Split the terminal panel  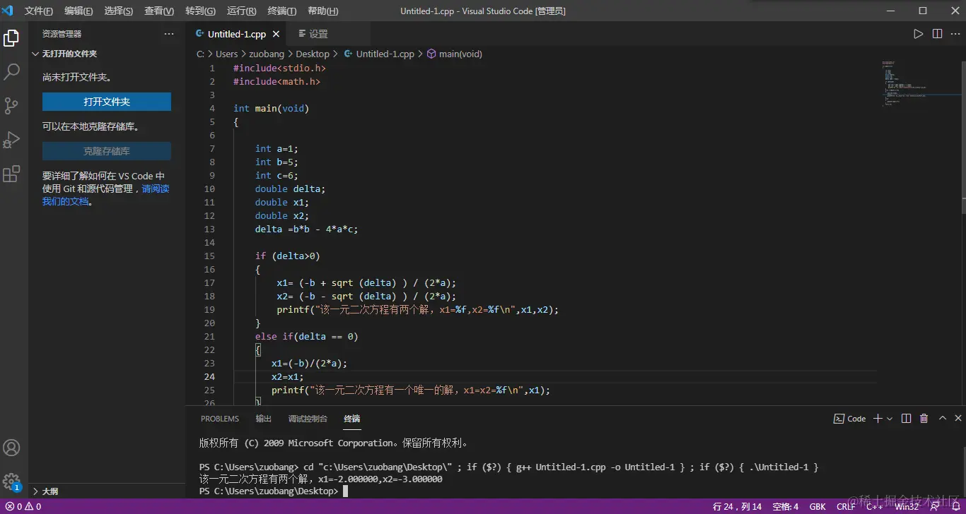(x=906, y=419)
